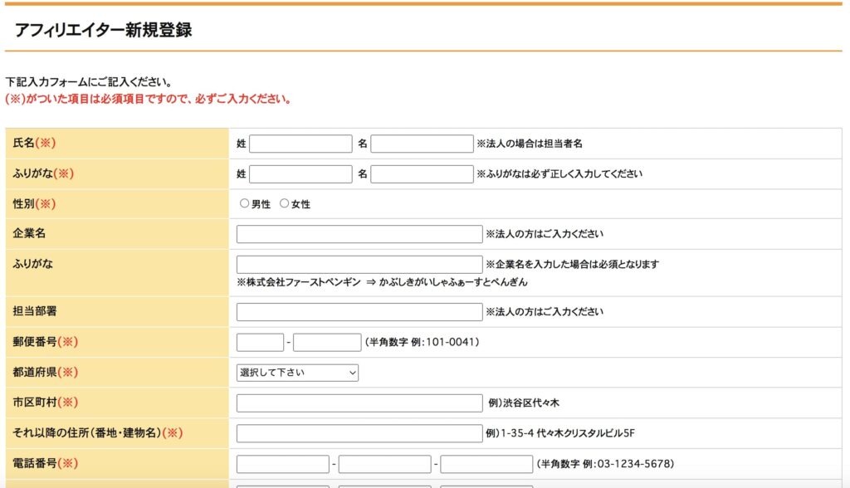Image resolution: width=850 pixels, height=488 pixels.
Task: Click the アフィリエイター新規登録 page heading
Action: pyautogui.click(x=103, y=31)
